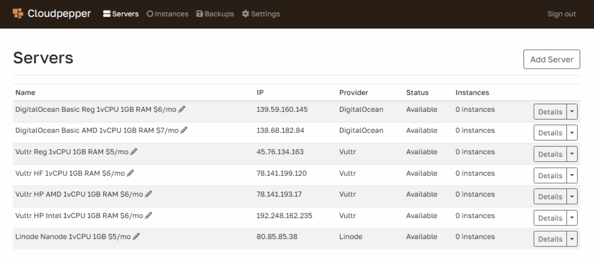This screenshot has height=261, width=594.
Task: Open Details for DigitalOcean Basic AMD server
Action: point(550,133)
